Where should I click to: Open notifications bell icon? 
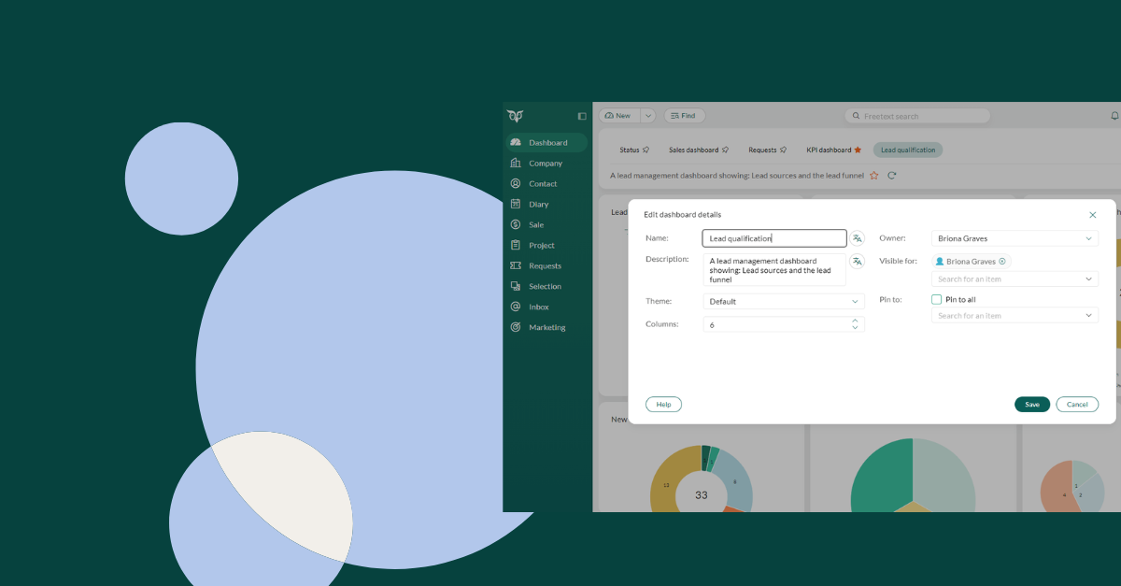coord(1114,116)
